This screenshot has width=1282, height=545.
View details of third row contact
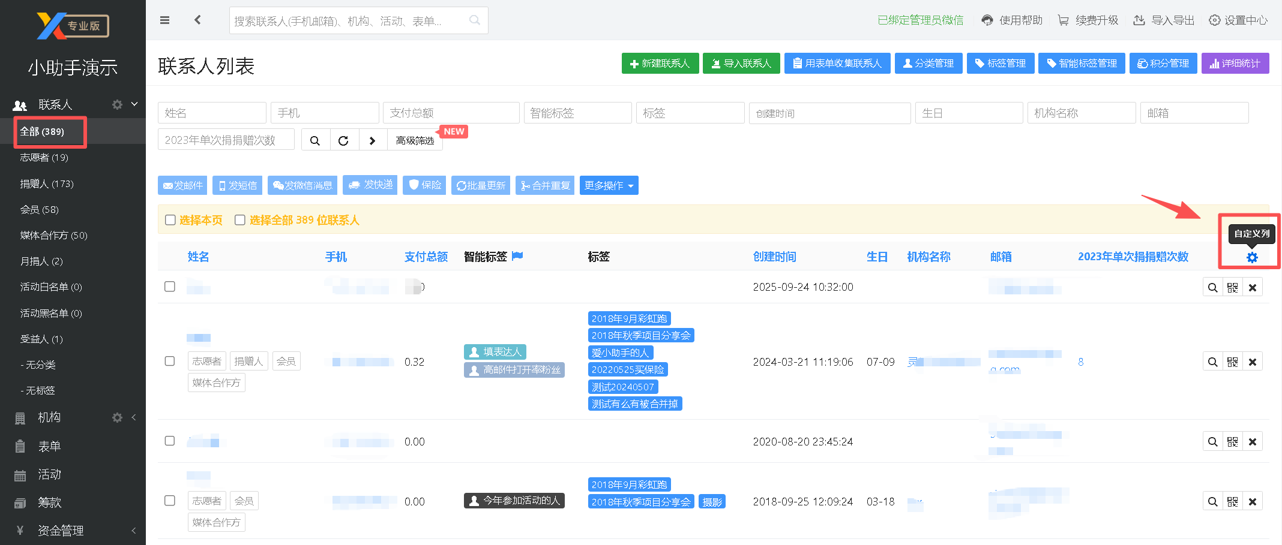tap(1212, 442)
